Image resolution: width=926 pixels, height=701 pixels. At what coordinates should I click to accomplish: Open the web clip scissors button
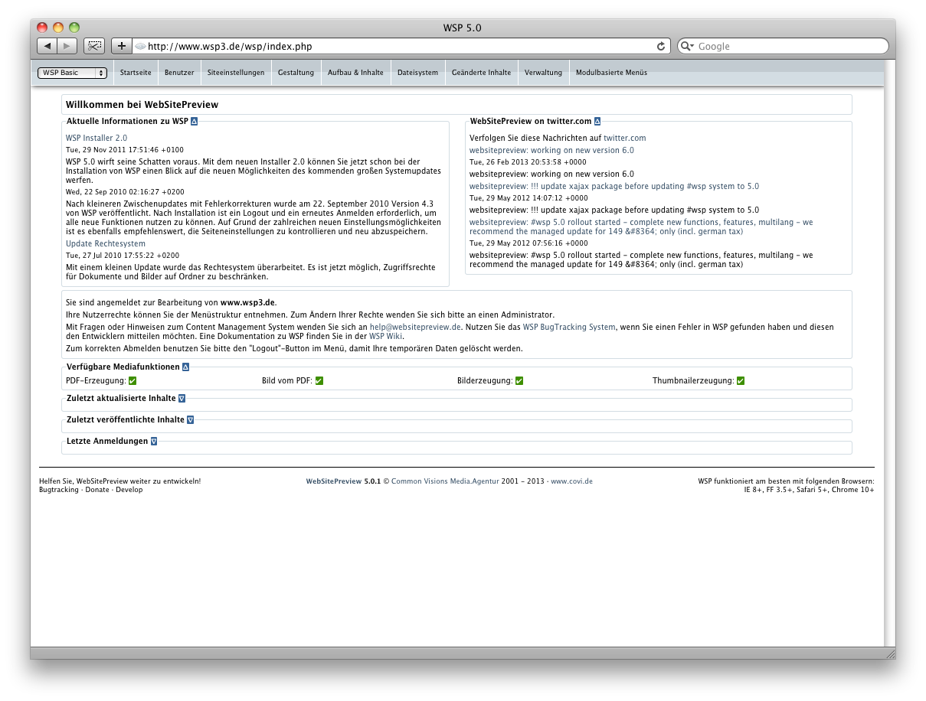pos(94,46)
